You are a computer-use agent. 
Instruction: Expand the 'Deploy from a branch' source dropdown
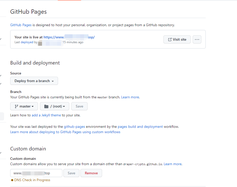[x=34, y=81]
